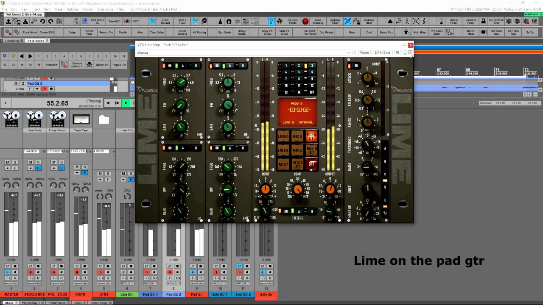Viewport: 543px width, 305px height.
Task: Open the 2/4 in 2 out pin routing
Action: [382, 53]
